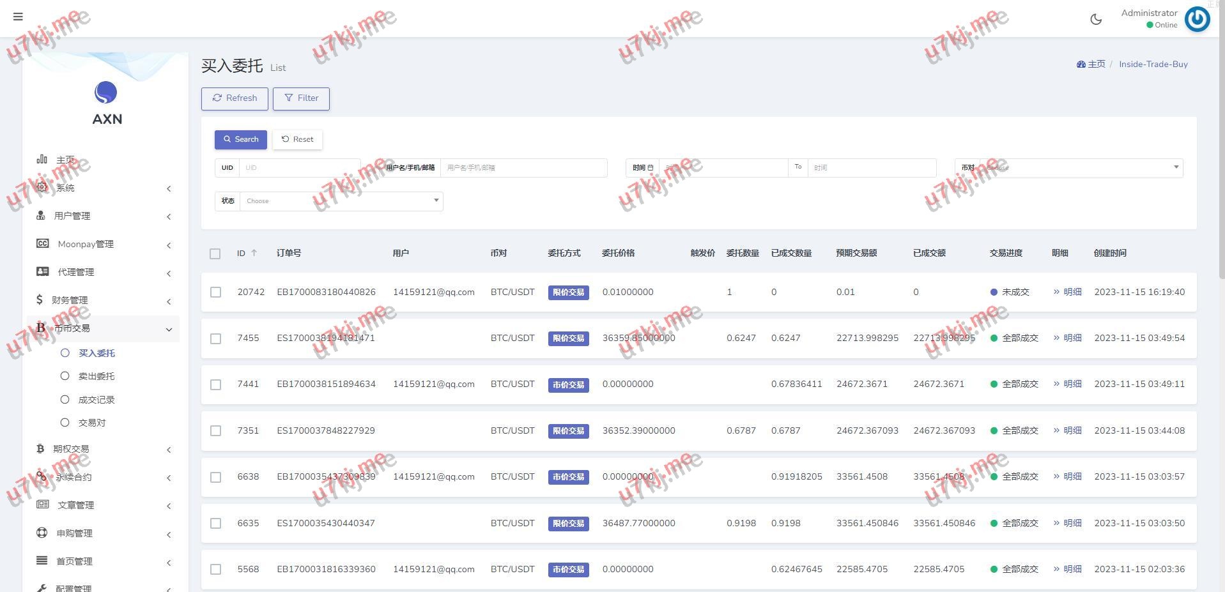Screen dimensions: 1225x592
Task: Click the AXN logo
Action: click(106, 93)
